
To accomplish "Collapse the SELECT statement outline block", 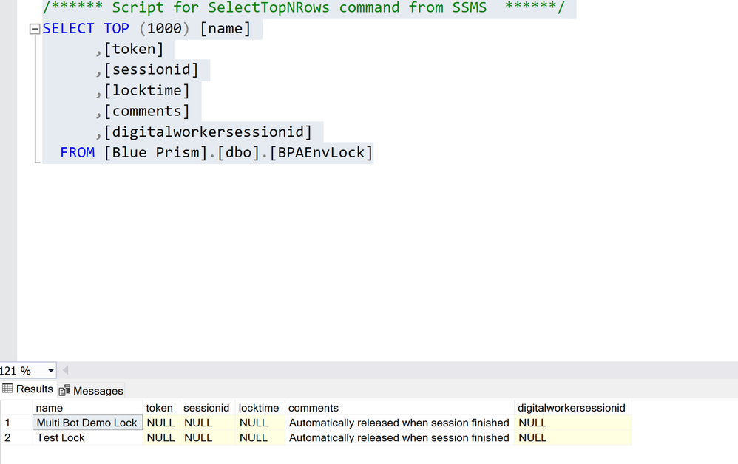I will [34, 29].
